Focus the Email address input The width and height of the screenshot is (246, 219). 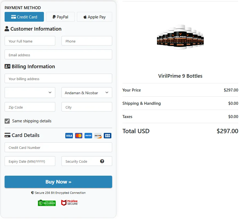tap(58, 54)
